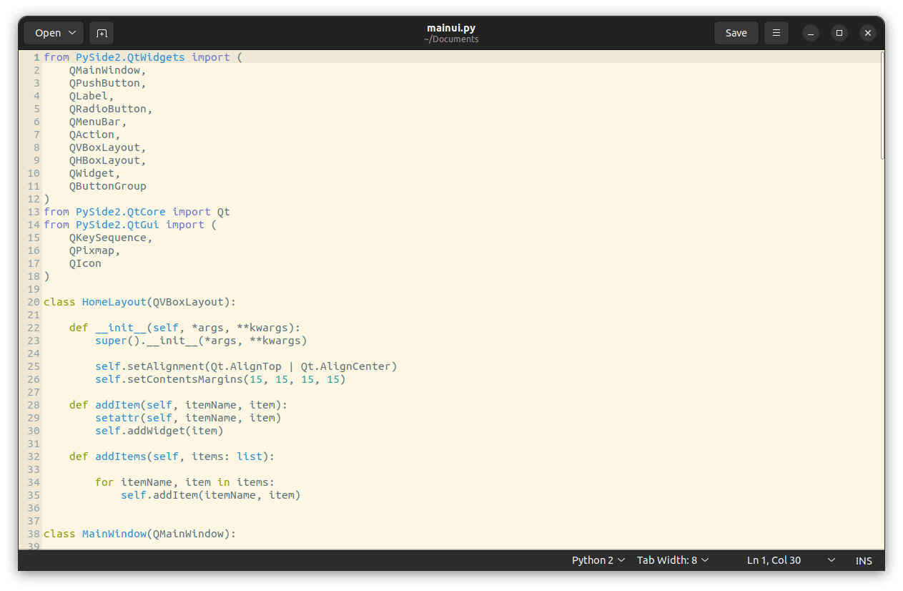Open the Ln 1, Col 30 position menu

791,560
